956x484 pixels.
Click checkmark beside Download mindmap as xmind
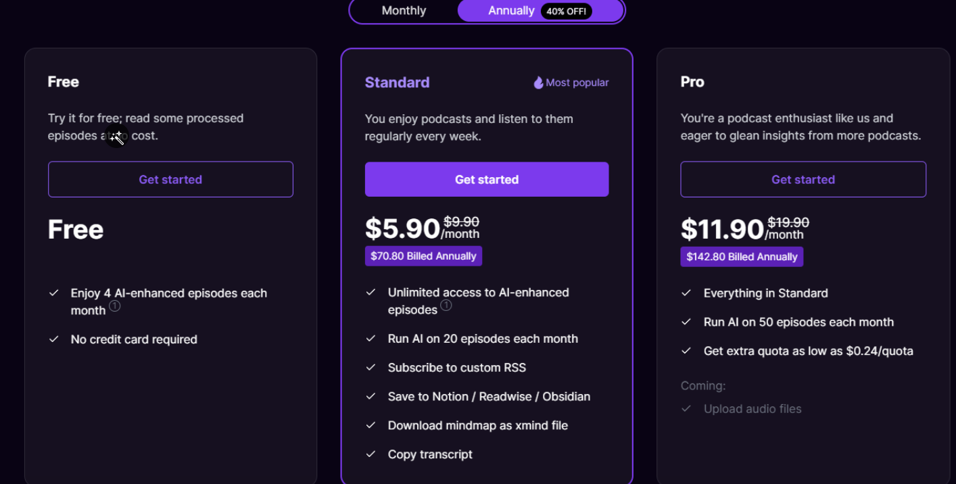[x=371, y=425]
